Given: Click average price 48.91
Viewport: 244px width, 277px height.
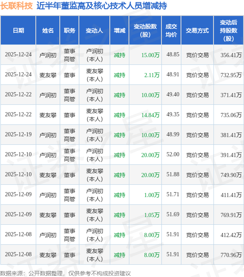Looking at the screenshot, I should (173, 74).
